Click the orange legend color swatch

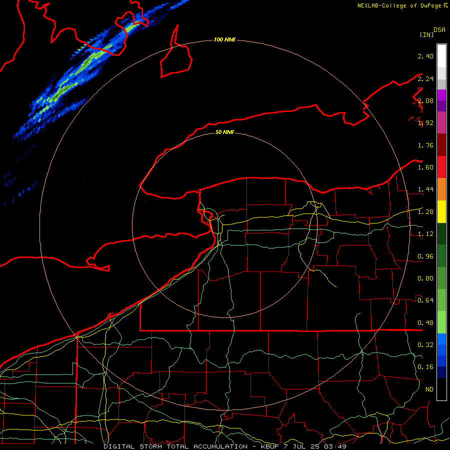(441, 189)
